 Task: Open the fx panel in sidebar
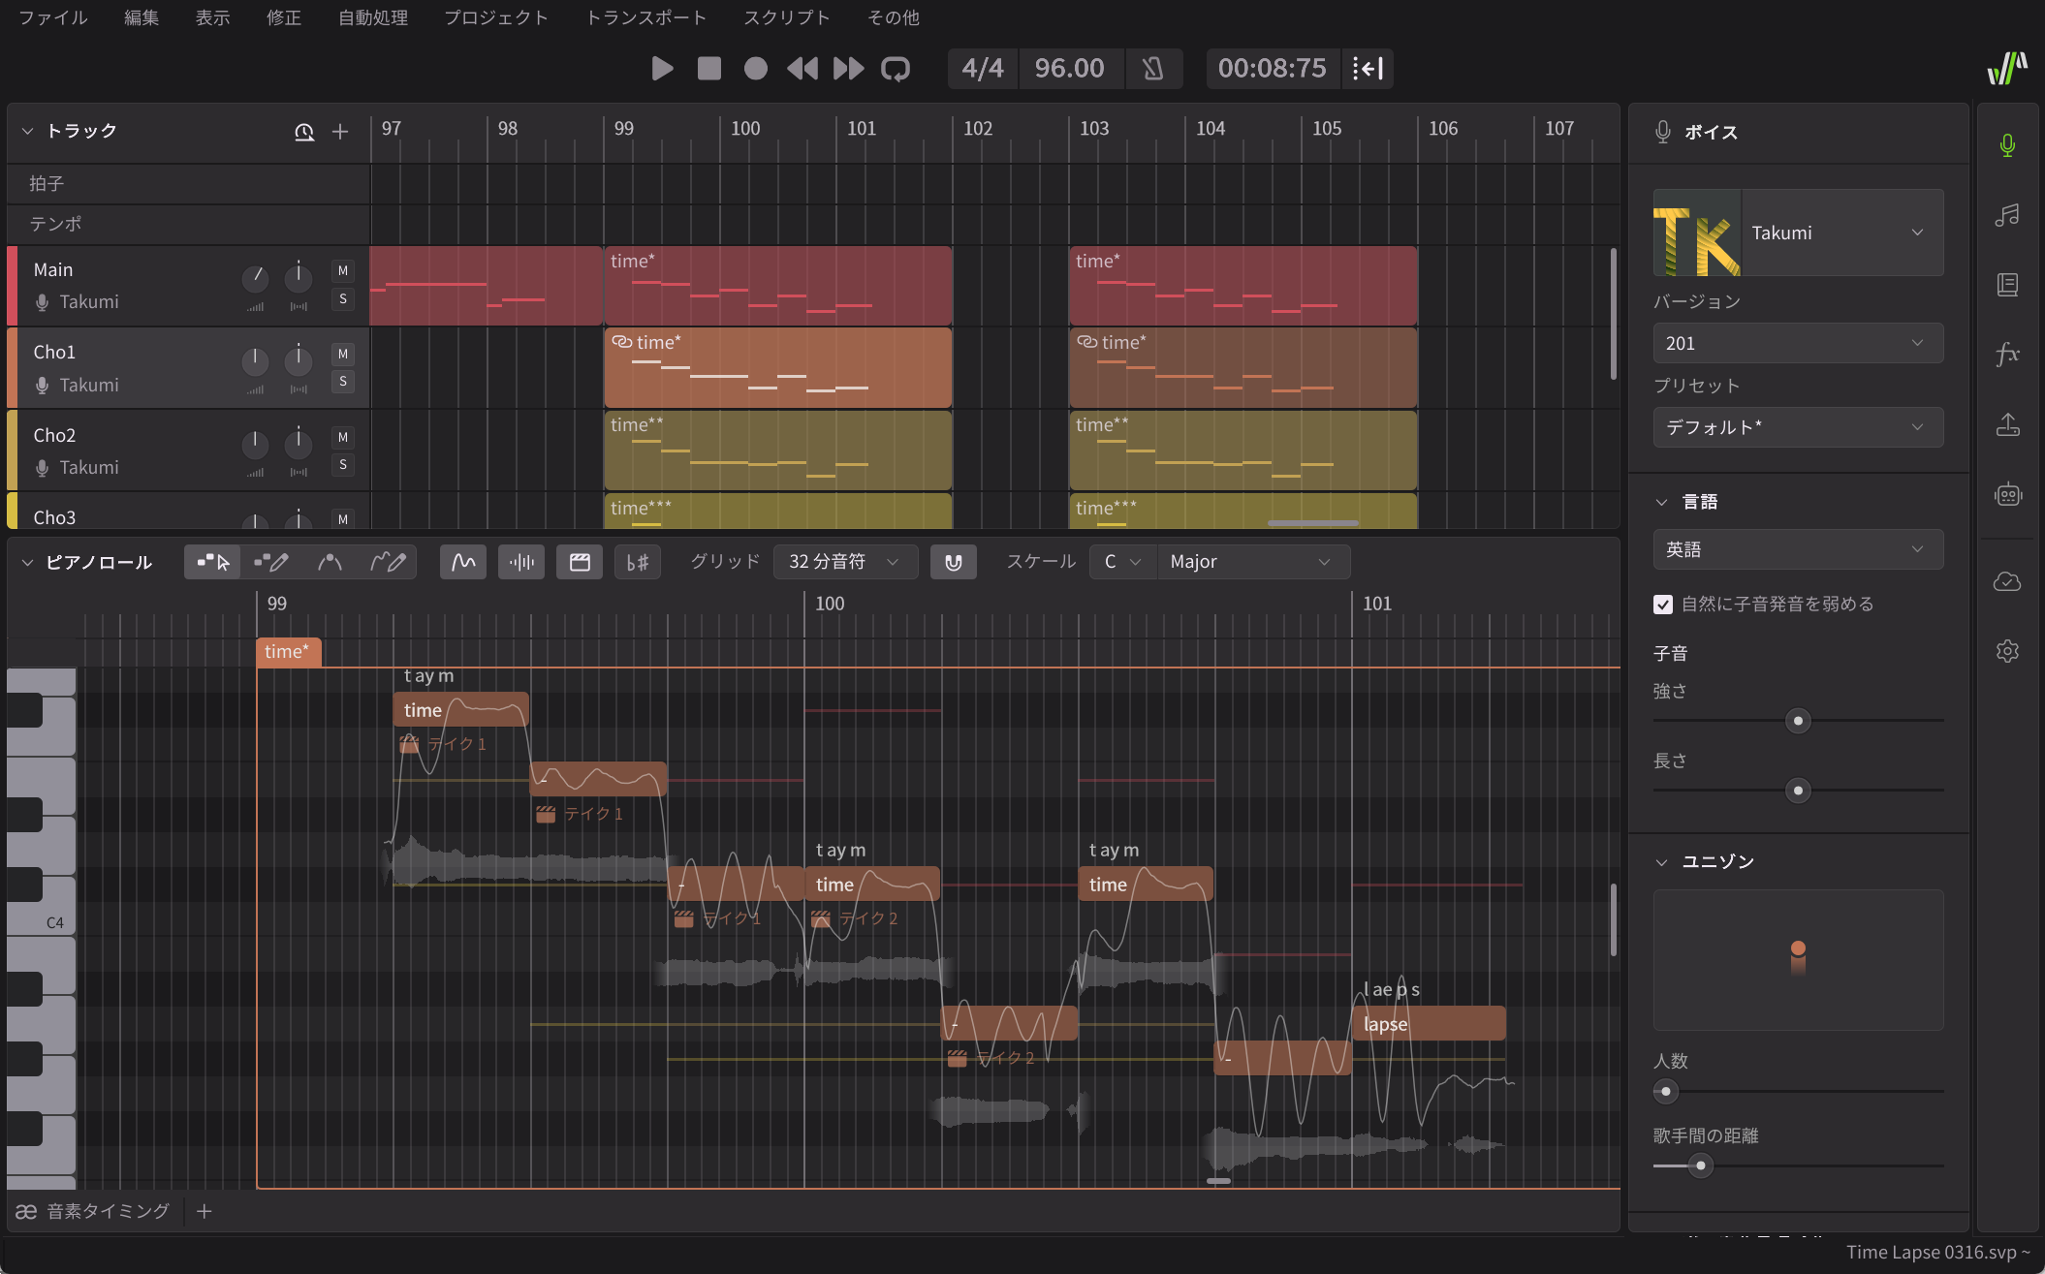click(x=2007, y=355)
